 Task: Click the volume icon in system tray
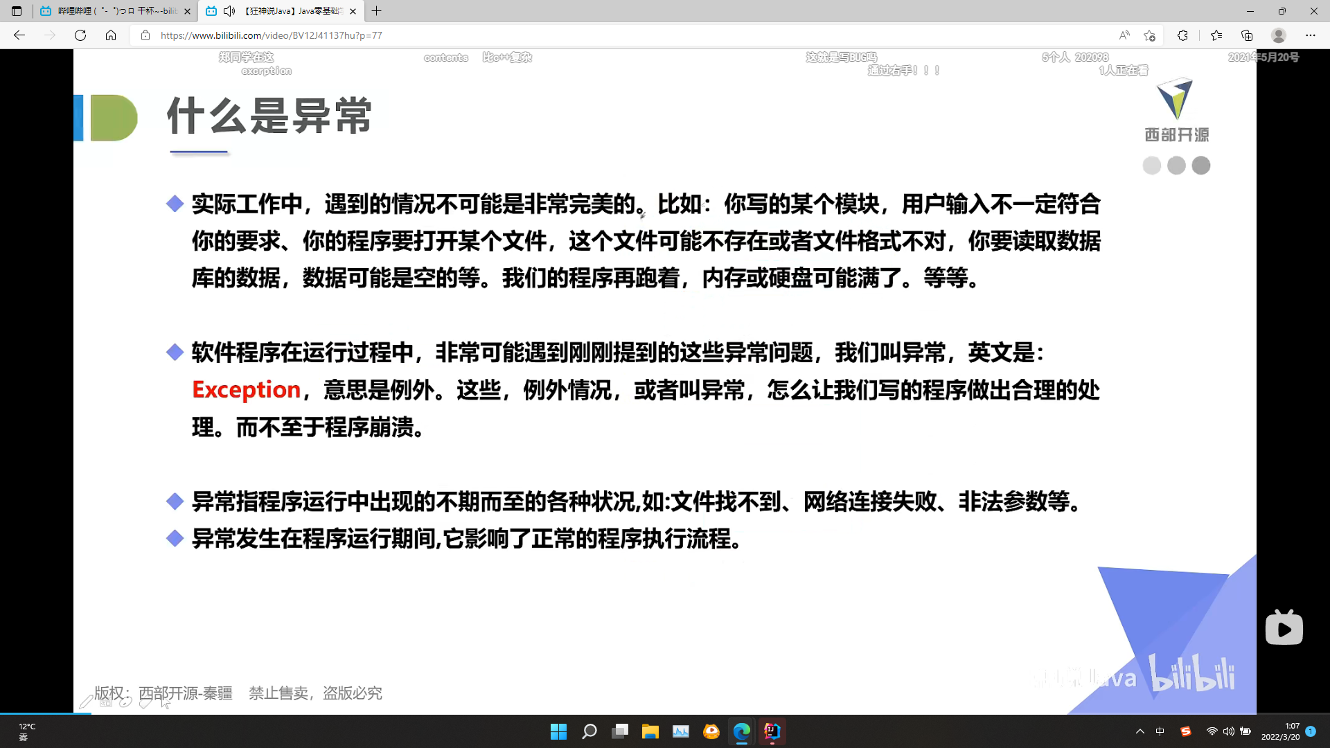[1228, 731]
